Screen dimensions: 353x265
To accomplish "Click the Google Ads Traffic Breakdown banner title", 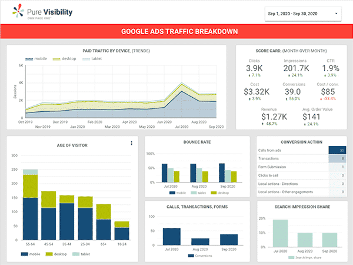I will pyautogui.click(x=179, y=31).
